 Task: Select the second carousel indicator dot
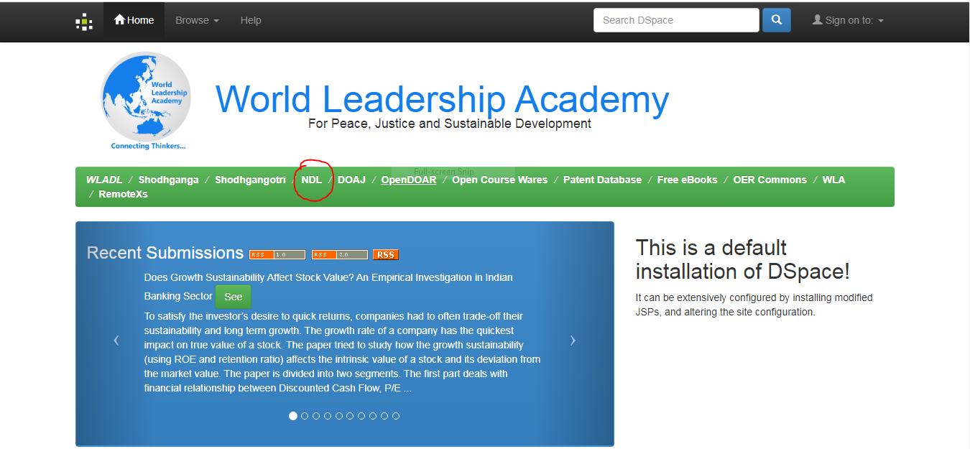(305, 416)
